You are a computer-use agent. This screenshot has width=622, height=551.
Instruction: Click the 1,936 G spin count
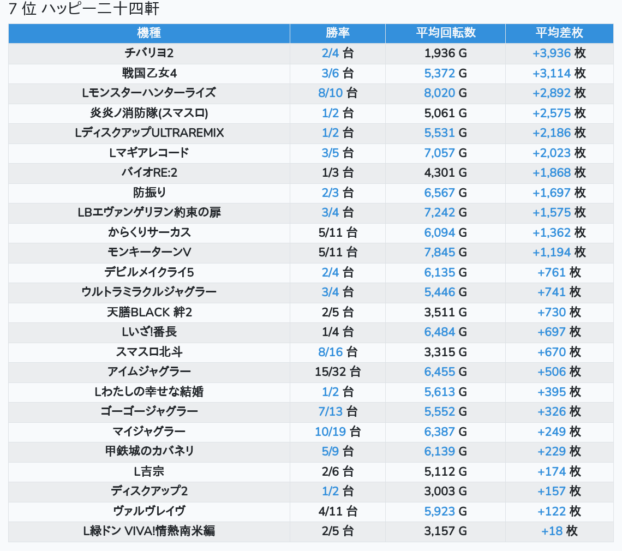click(x=445, y=53)
